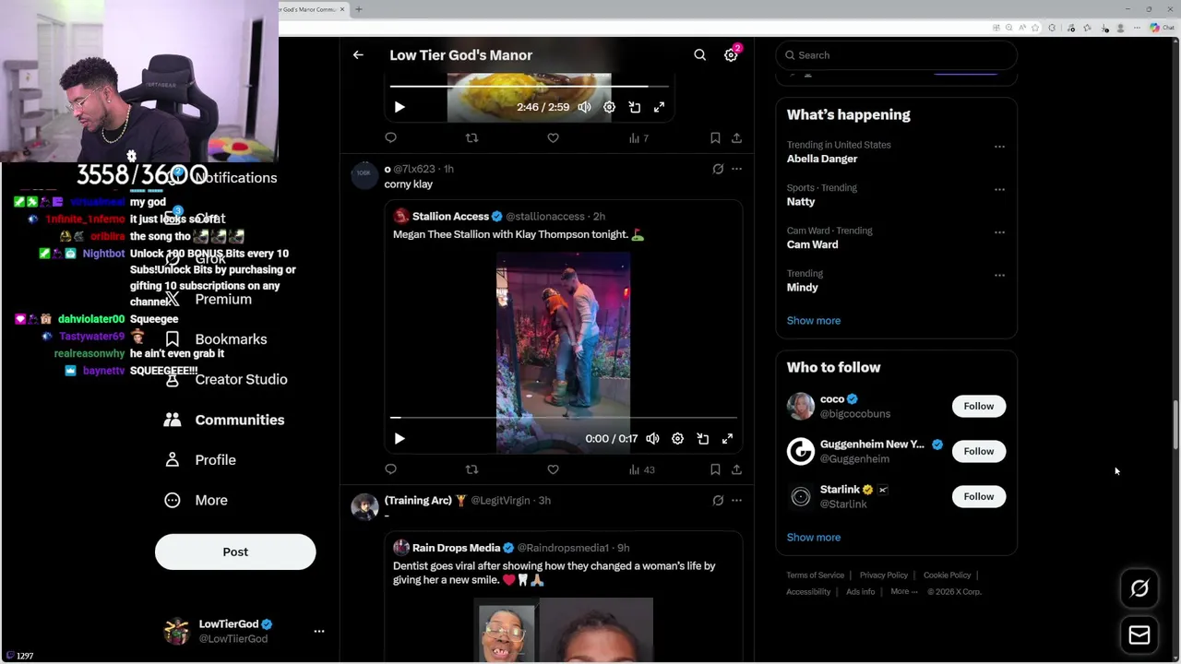Open the Grok floating button
The height and width of the screenshot is (664, 1181).
click(x=1139, y=588)
